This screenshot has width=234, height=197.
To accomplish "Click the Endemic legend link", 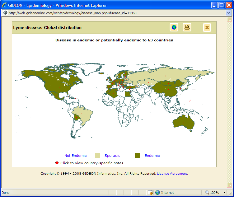I will (x=152, y=156).
